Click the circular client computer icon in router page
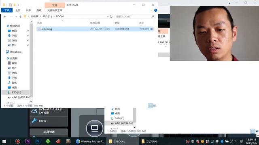This screenshot has height=145, width=259. 94,128
